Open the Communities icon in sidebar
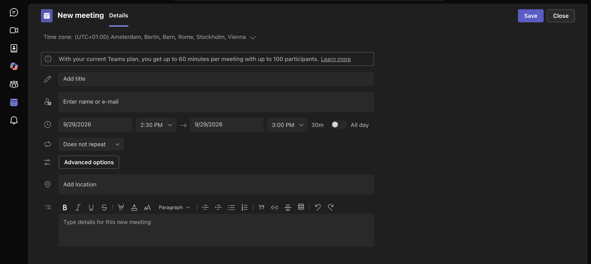This screenshot has height=264, width=591. pos(14,84)
